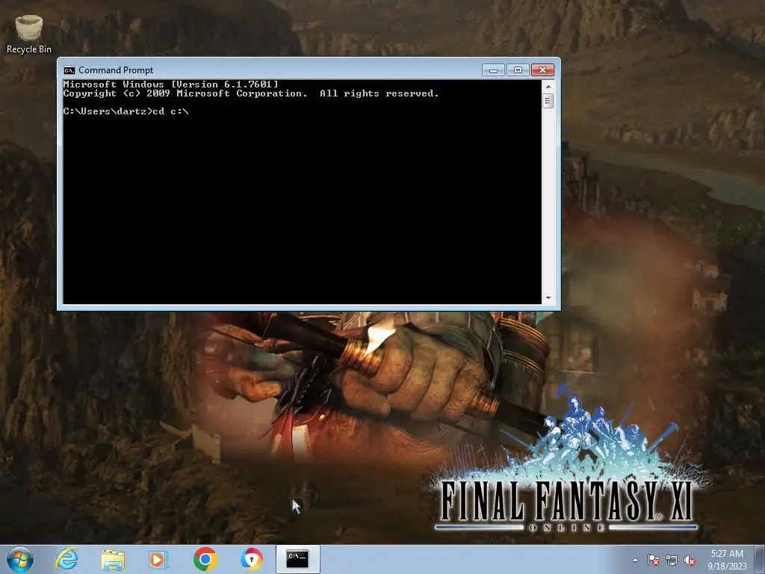This screenshot has height=574, width=765.
Task: Click Command Prompt scrollbar up arrow
Action: click(548, 87)
